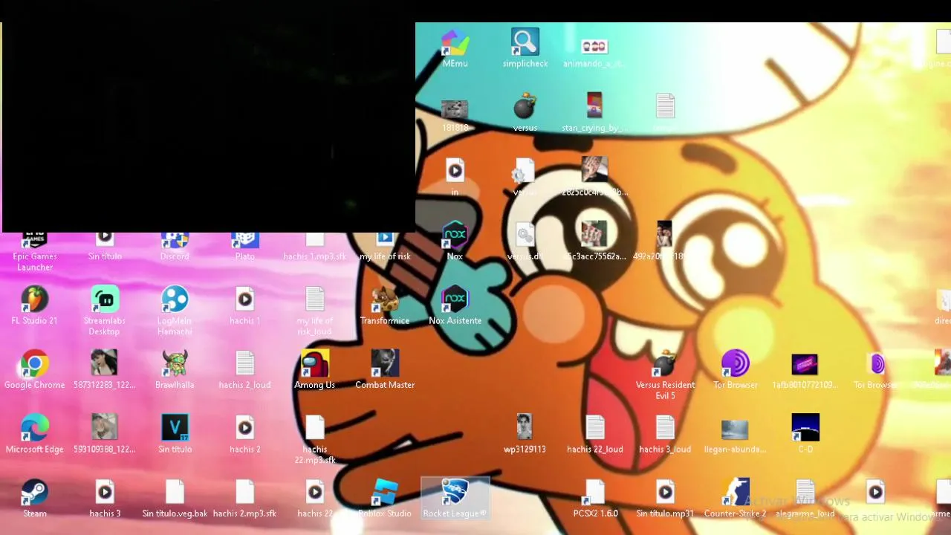Open the Discord shortcut
The width and height of the screenshot is (951, 535).
pos(175,247)
